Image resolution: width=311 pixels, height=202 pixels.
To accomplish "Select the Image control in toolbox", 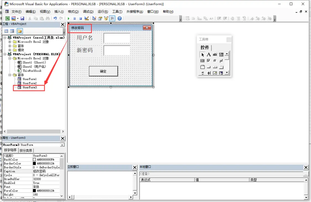I will tap(215, 73).
